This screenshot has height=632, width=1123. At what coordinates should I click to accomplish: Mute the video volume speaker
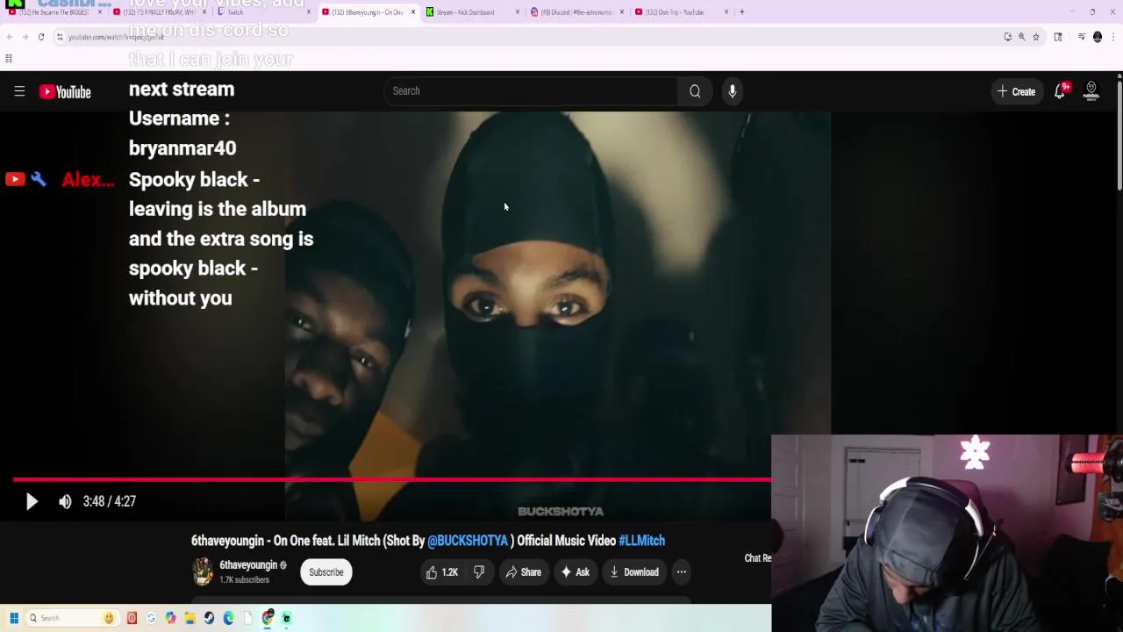tap(65, 501)
